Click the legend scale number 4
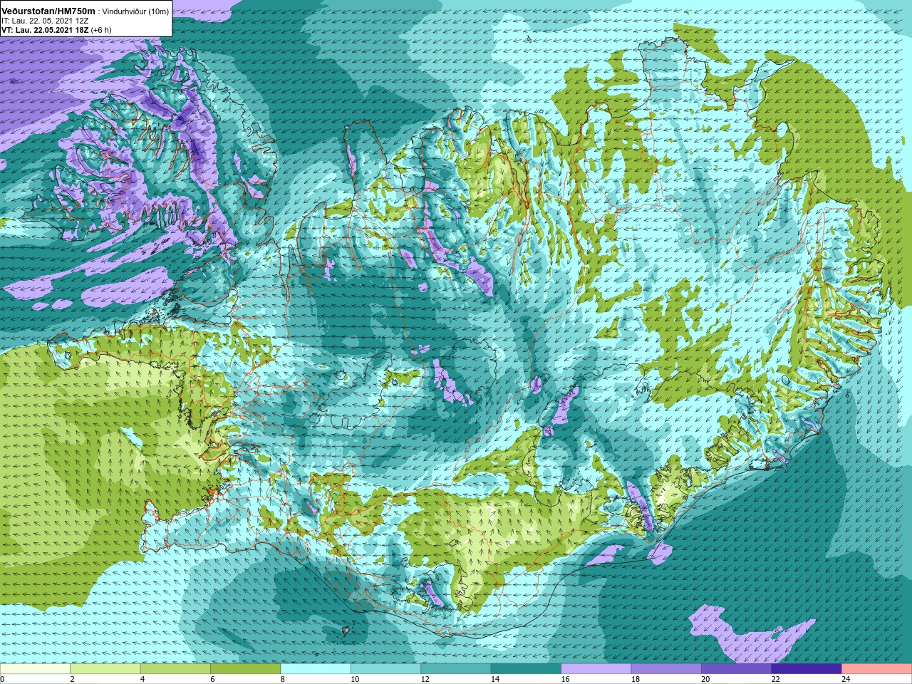This screenshot has height=684, width=912. (x=142, y=679)
